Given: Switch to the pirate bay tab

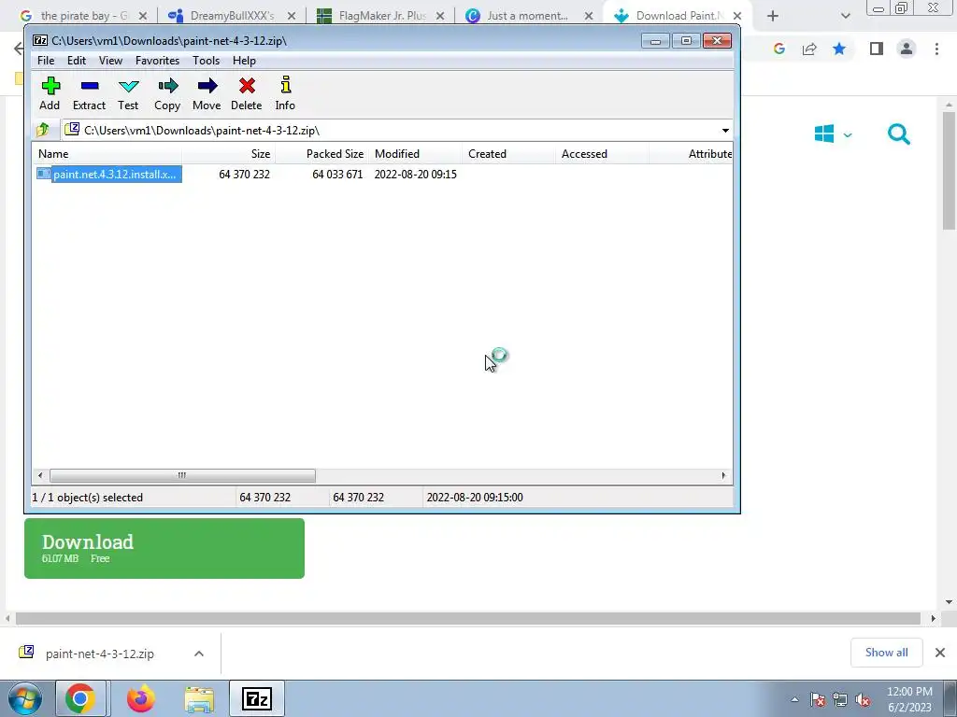Looking at the screenshot, I should pyautogui.click(x=82, y=16).
